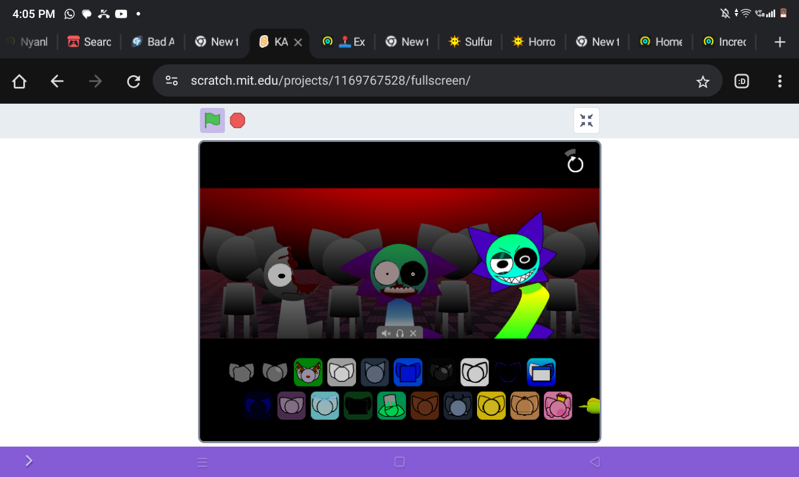
Task: Select the blue computer-window character icon
Action: pyautogui.click(x=541, y=373)
